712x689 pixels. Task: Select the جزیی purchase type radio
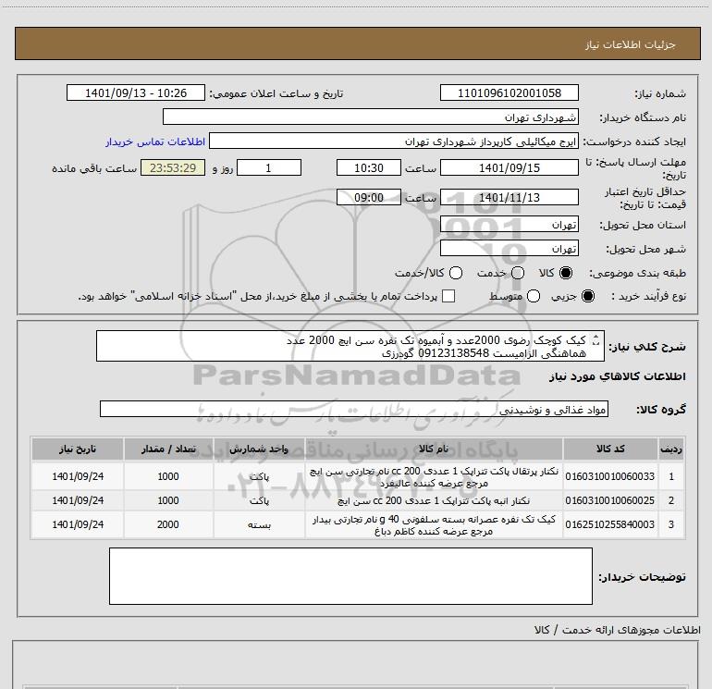(x=588, y=297)
